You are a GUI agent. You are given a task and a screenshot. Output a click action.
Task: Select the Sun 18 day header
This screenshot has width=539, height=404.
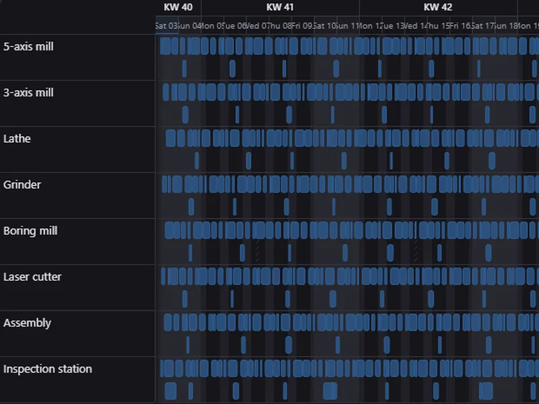click(507, 26)
